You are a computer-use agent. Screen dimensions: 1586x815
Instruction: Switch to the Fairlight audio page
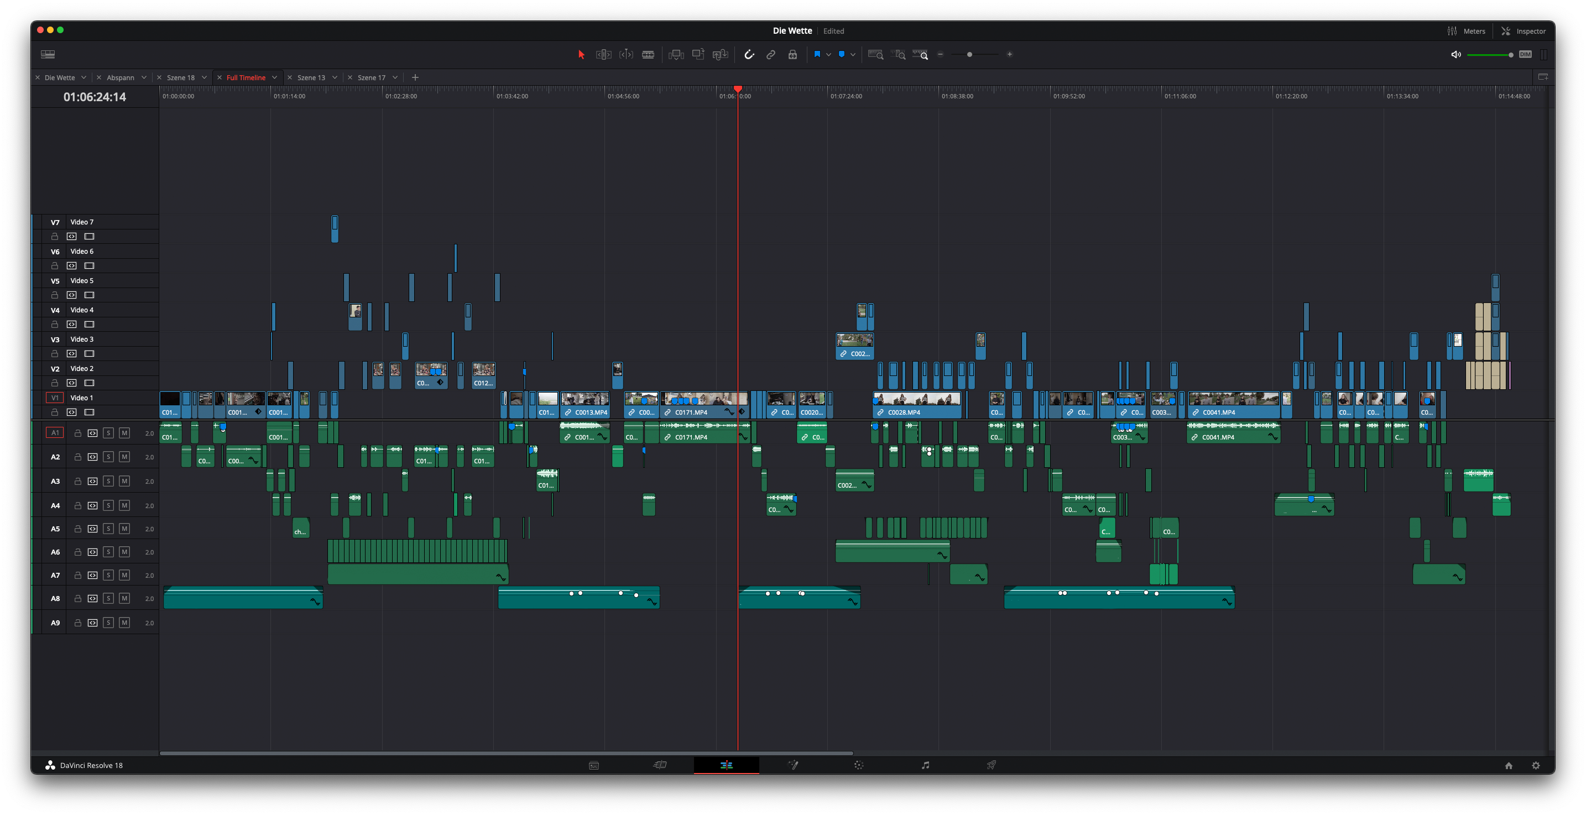tap(925, 765)
